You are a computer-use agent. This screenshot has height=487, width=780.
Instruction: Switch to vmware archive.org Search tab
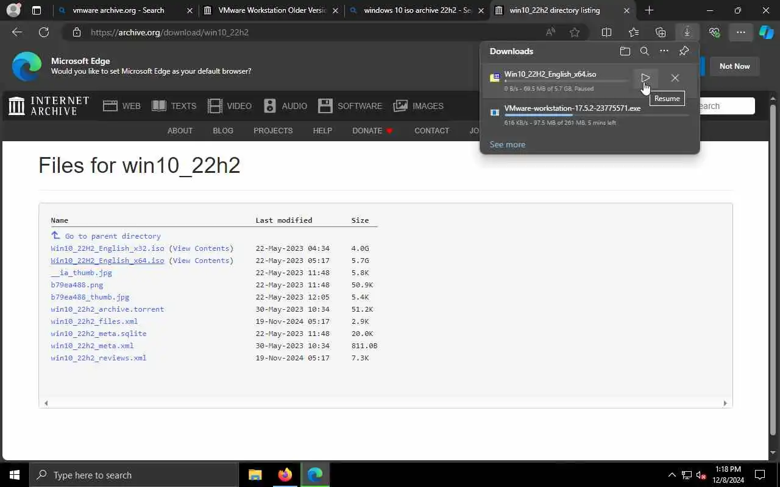pyautogui.click(x=124, y=10)
